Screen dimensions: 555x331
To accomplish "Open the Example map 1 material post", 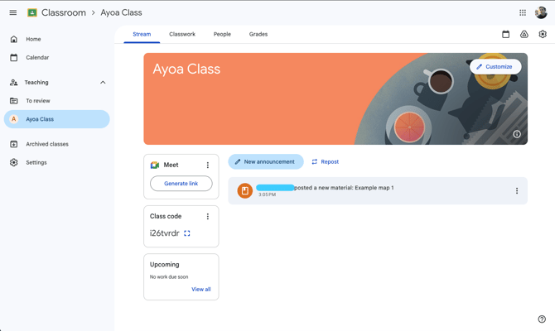I will (344, 188).
